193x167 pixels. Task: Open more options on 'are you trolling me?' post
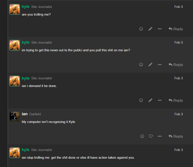click(x=160, y=29)
